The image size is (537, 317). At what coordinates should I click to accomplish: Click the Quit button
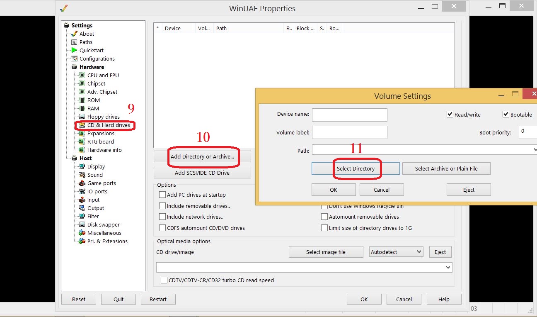coord(119,299)
